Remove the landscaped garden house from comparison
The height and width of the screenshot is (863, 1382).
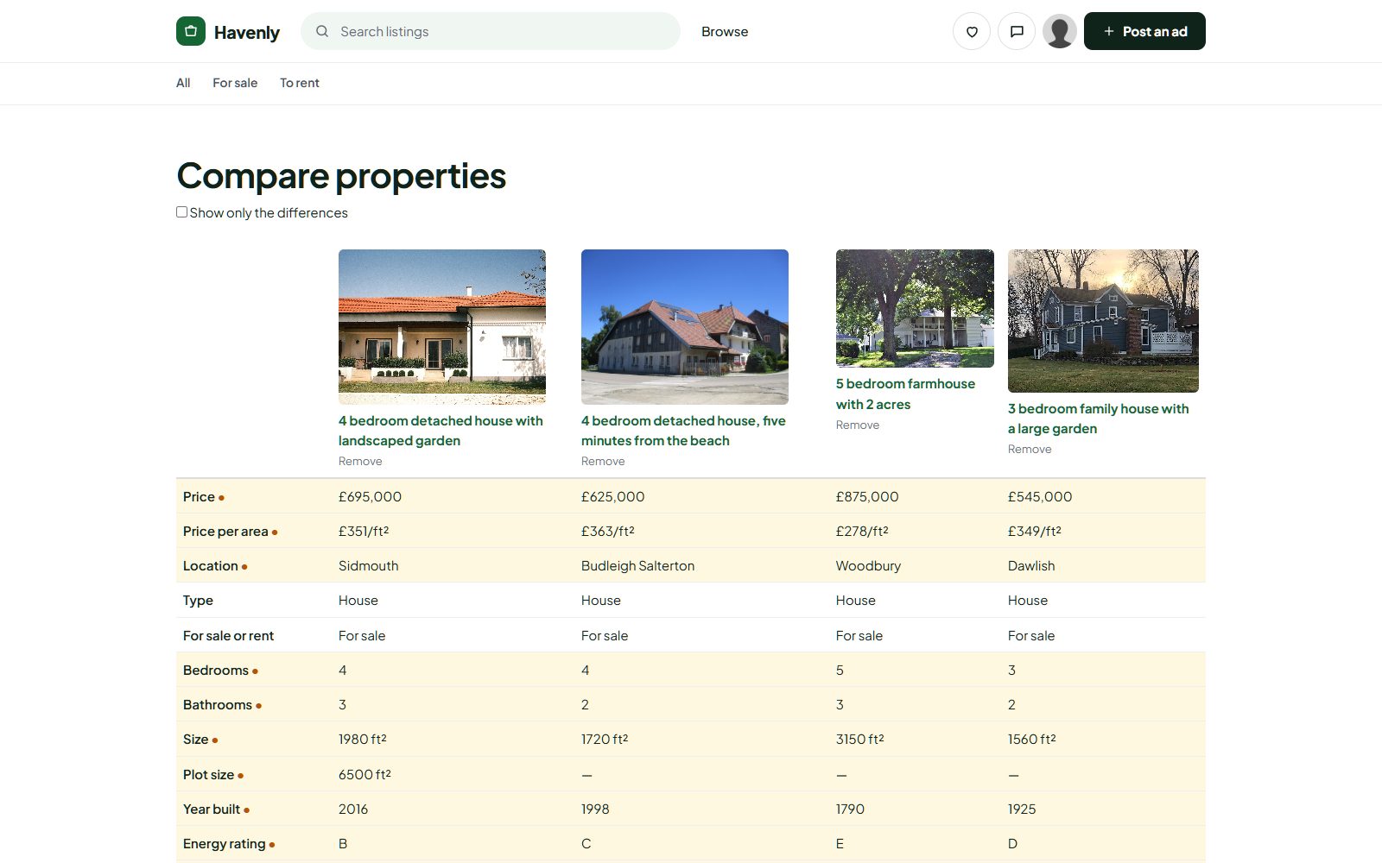point(360,461)
